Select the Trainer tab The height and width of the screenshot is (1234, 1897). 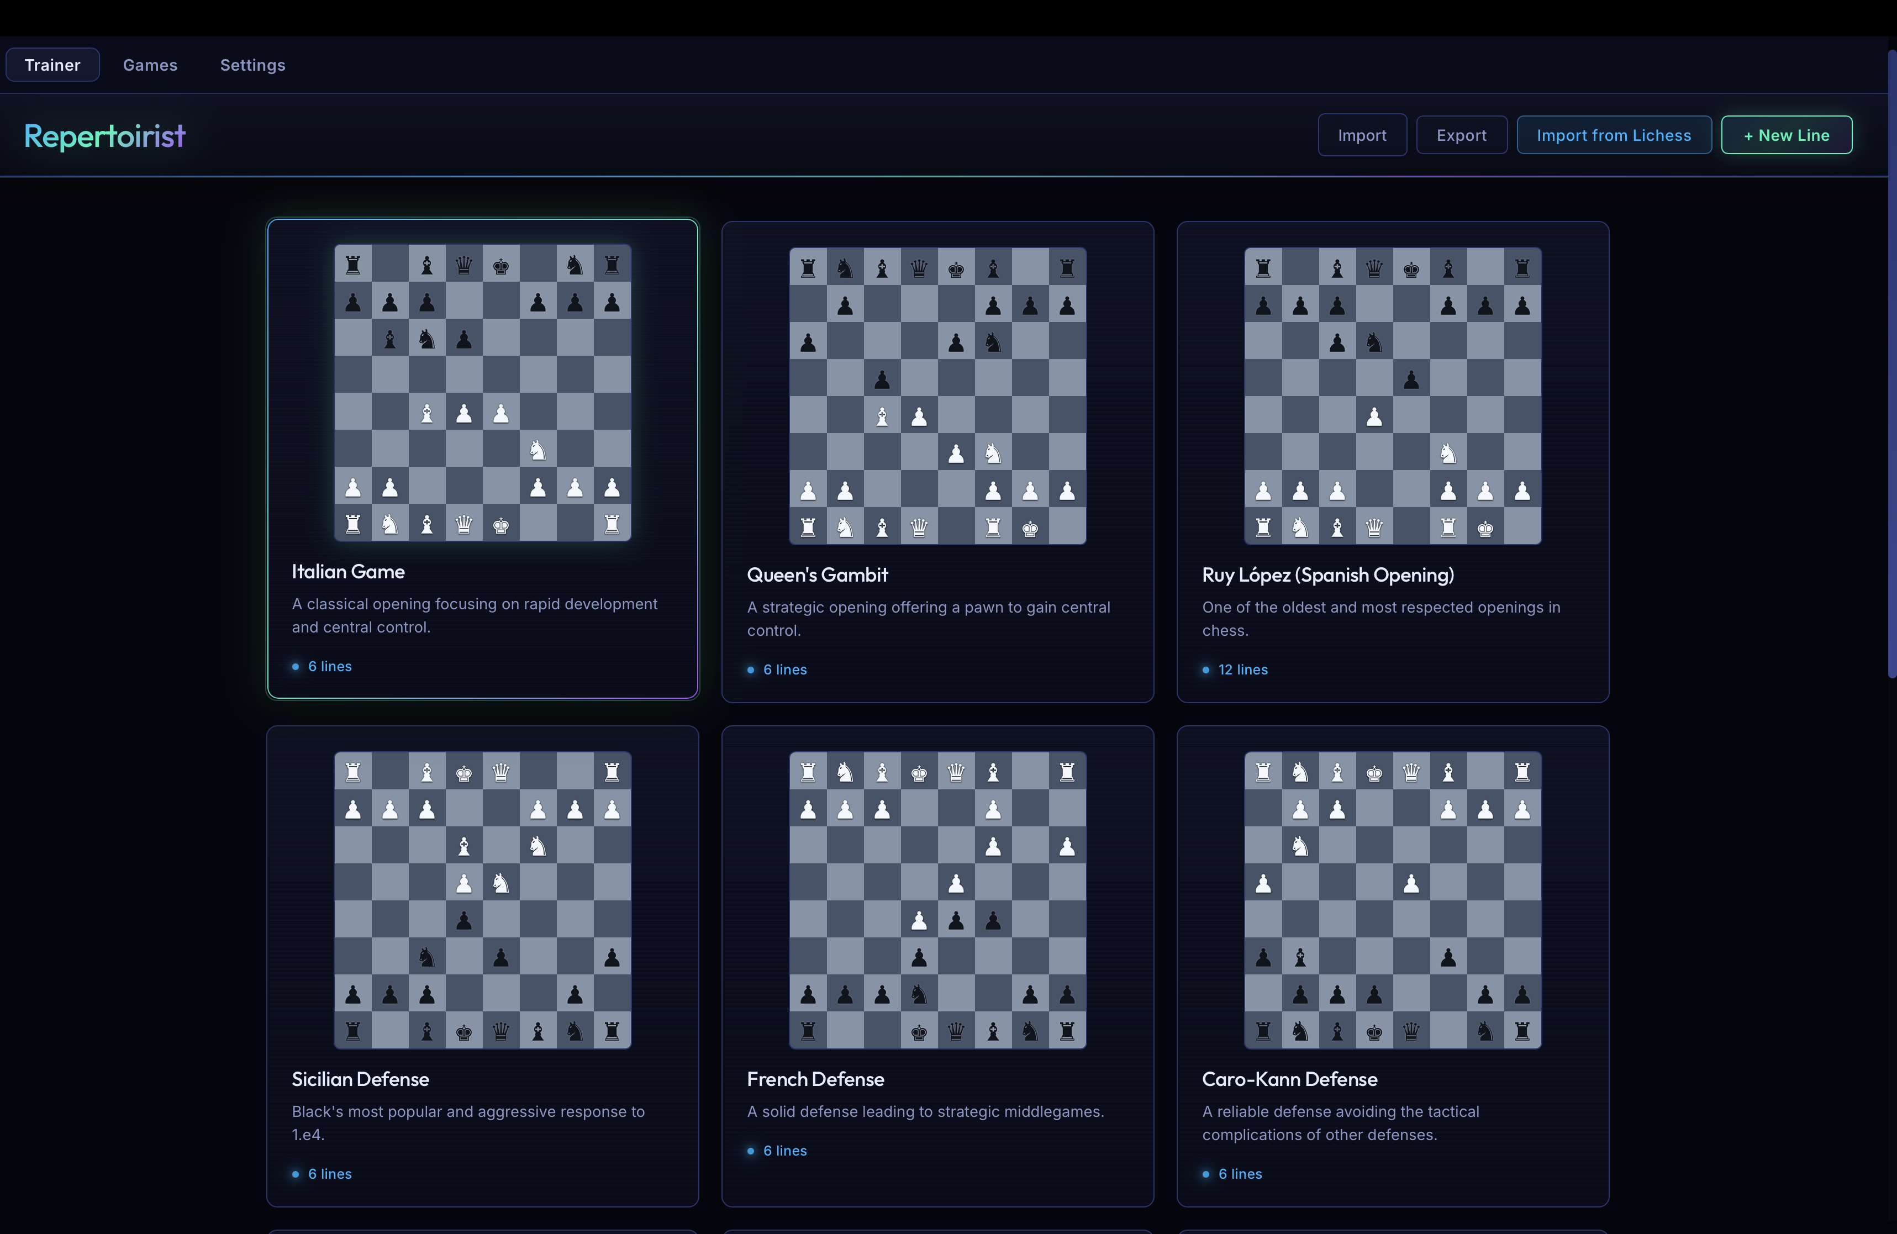tap(52, 65)
